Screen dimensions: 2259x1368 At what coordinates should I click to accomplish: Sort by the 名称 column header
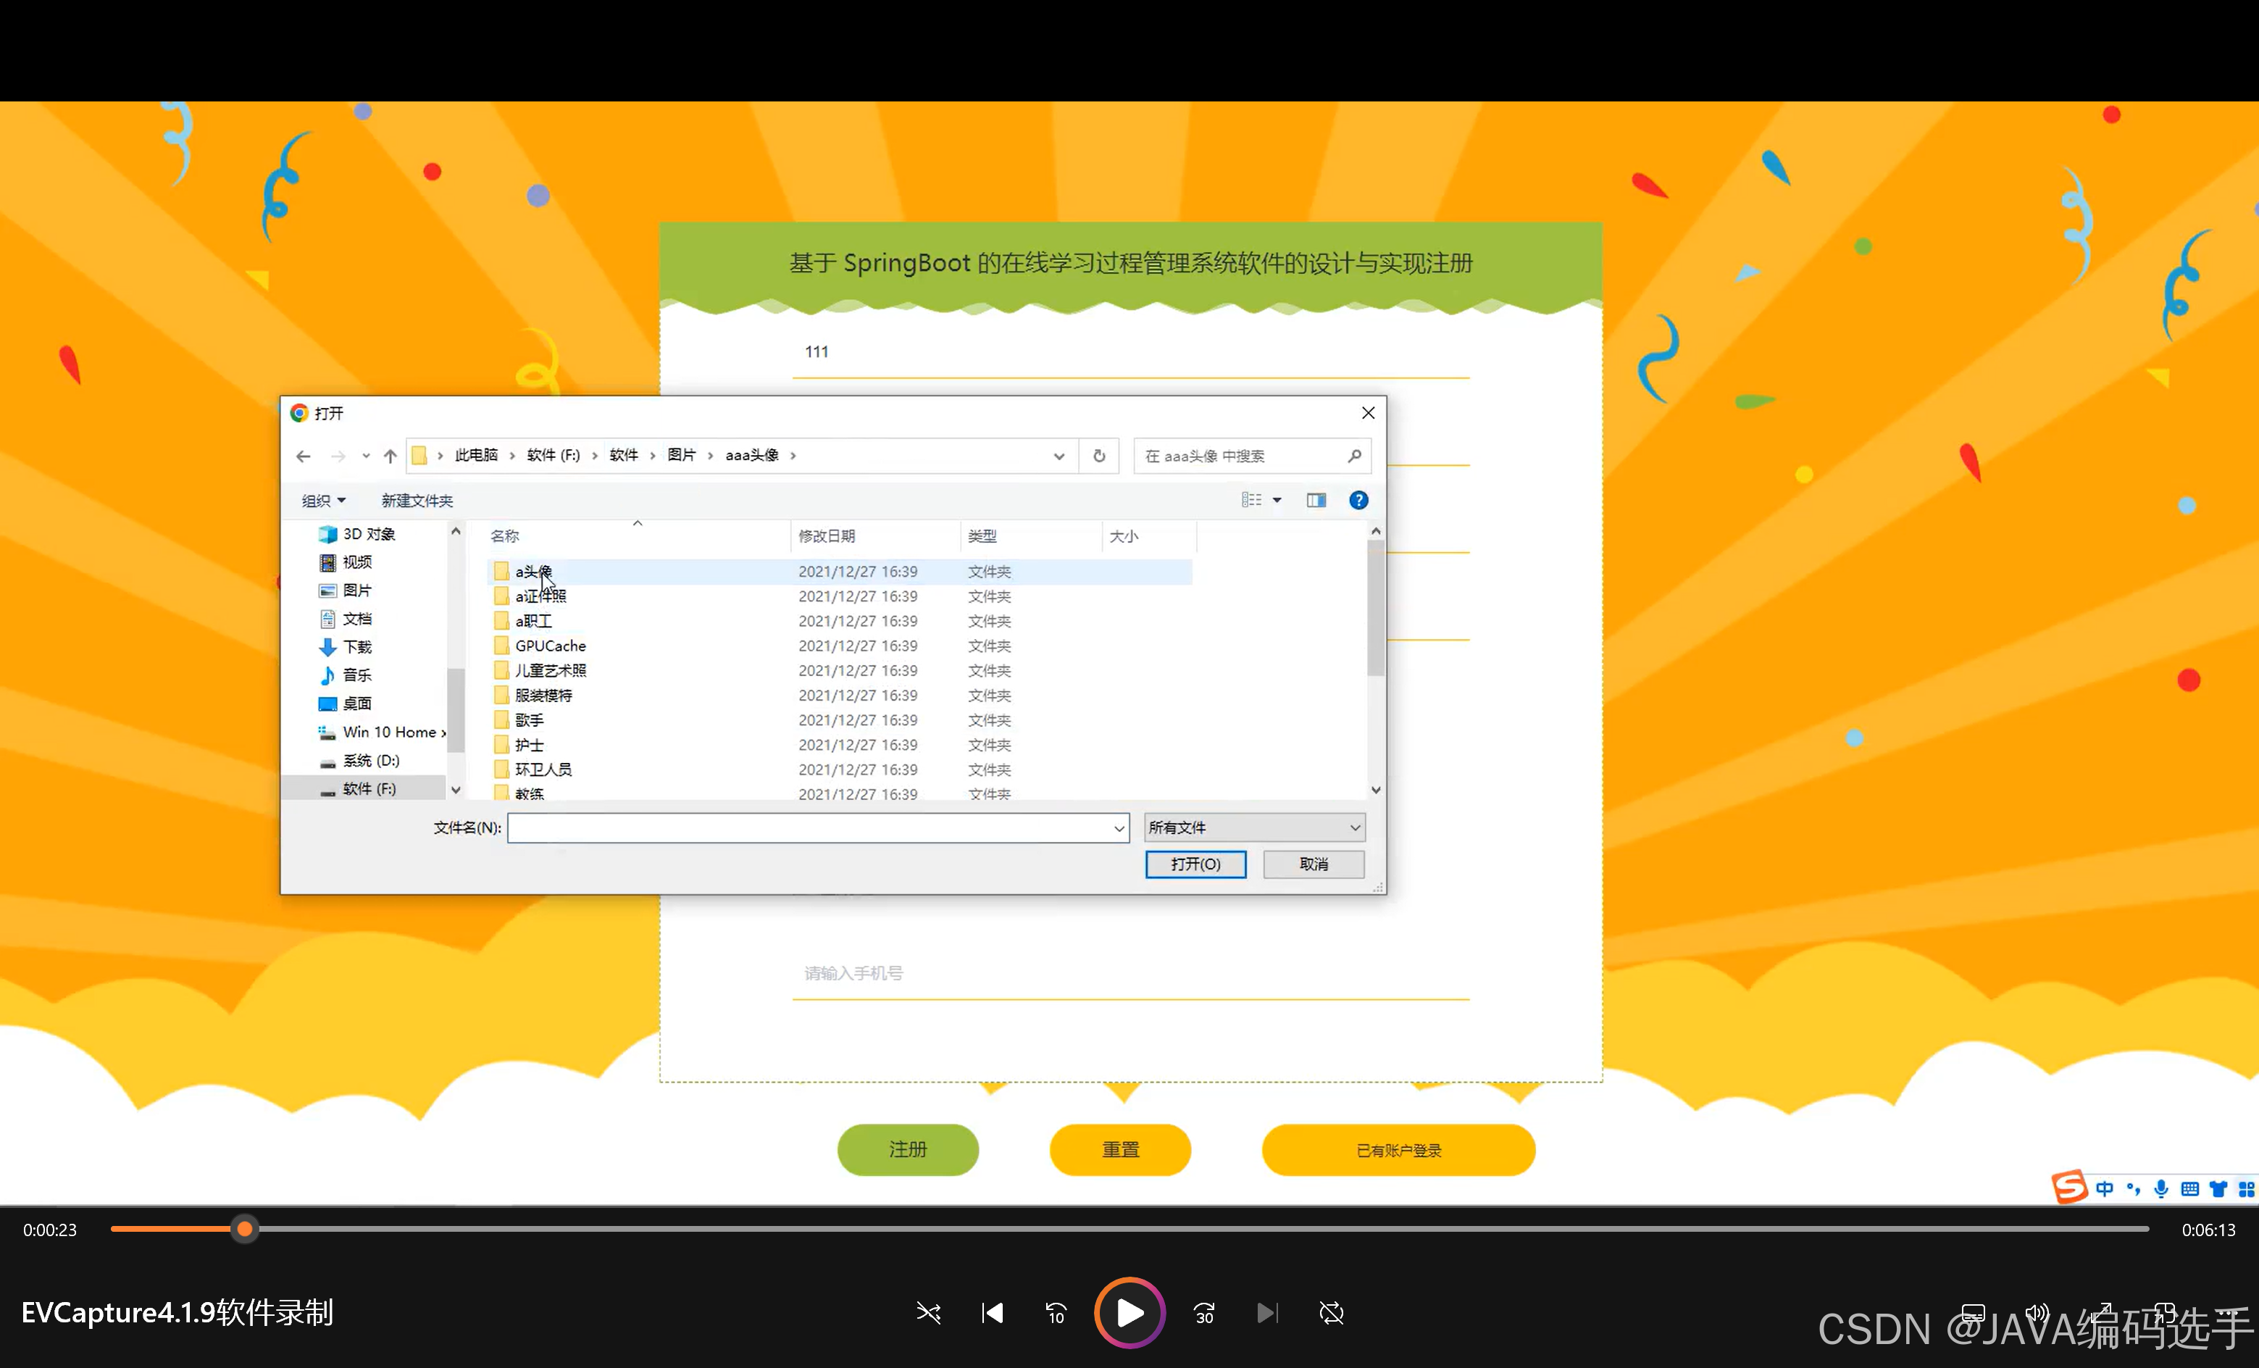(505, 536)
